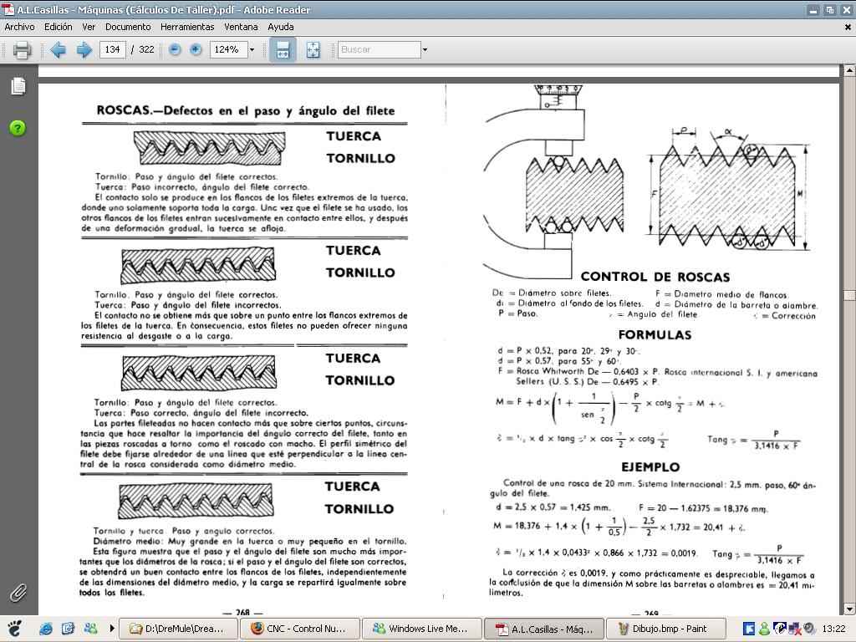Open the Herramientas menu
Viewport: 856px width, 642px height.
[186, 27]
